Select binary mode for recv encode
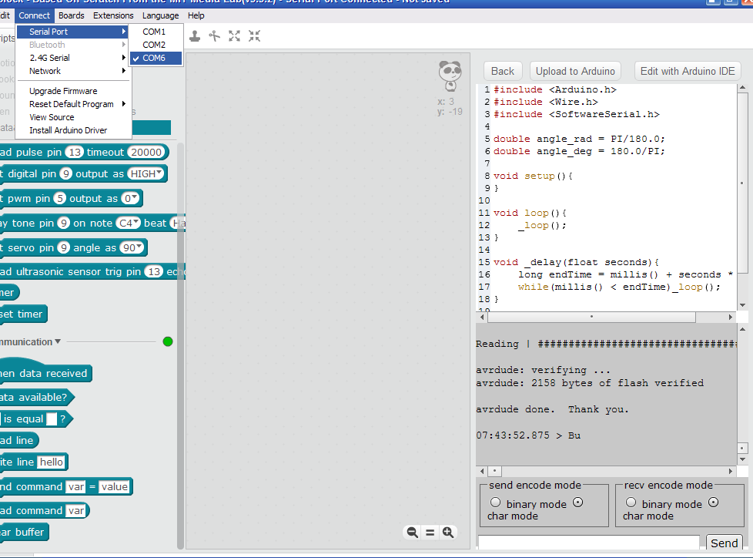This screenshot has height=558, width=753. click(631, 503)
